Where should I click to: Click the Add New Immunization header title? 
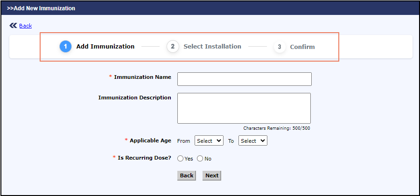41,8
